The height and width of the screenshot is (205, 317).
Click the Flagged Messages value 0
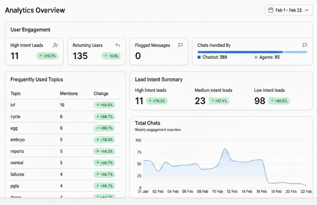(x=138, y=56)
